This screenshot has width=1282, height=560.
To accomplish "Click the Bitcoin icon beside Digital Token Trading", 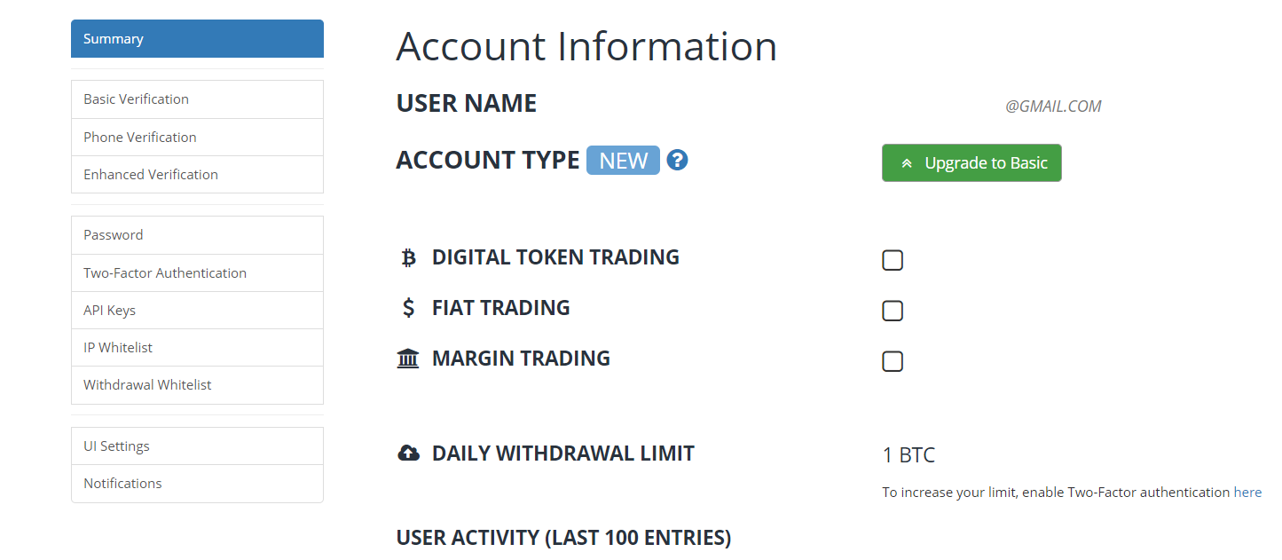I will click(x=408, y=258).
